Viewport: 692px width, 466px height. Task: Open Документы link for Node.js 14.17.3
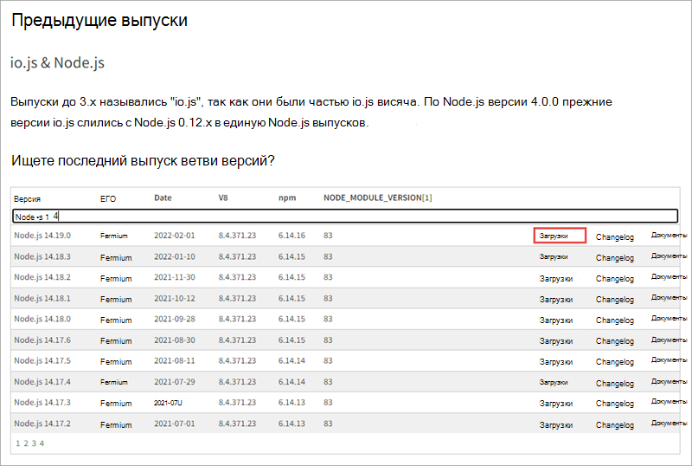(x=669, y=401)
